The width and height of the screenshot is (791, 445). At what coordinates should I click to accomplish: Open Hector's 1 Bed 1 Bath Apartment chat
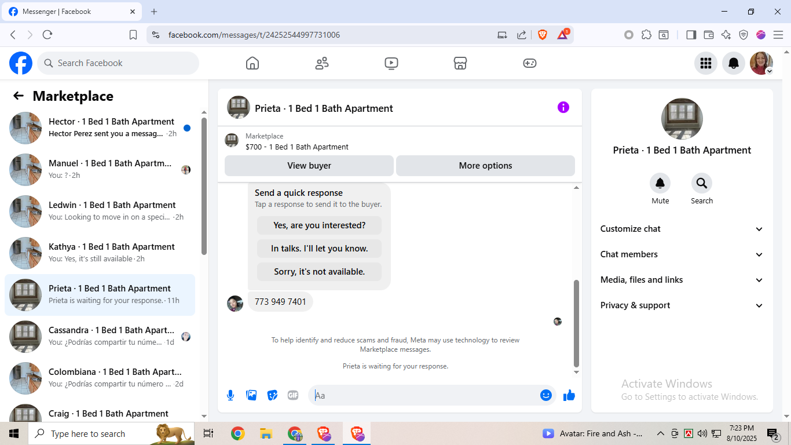[x=100, y=128]
